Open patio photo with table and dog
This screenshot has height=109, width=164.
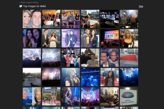[x=32, y=77]
